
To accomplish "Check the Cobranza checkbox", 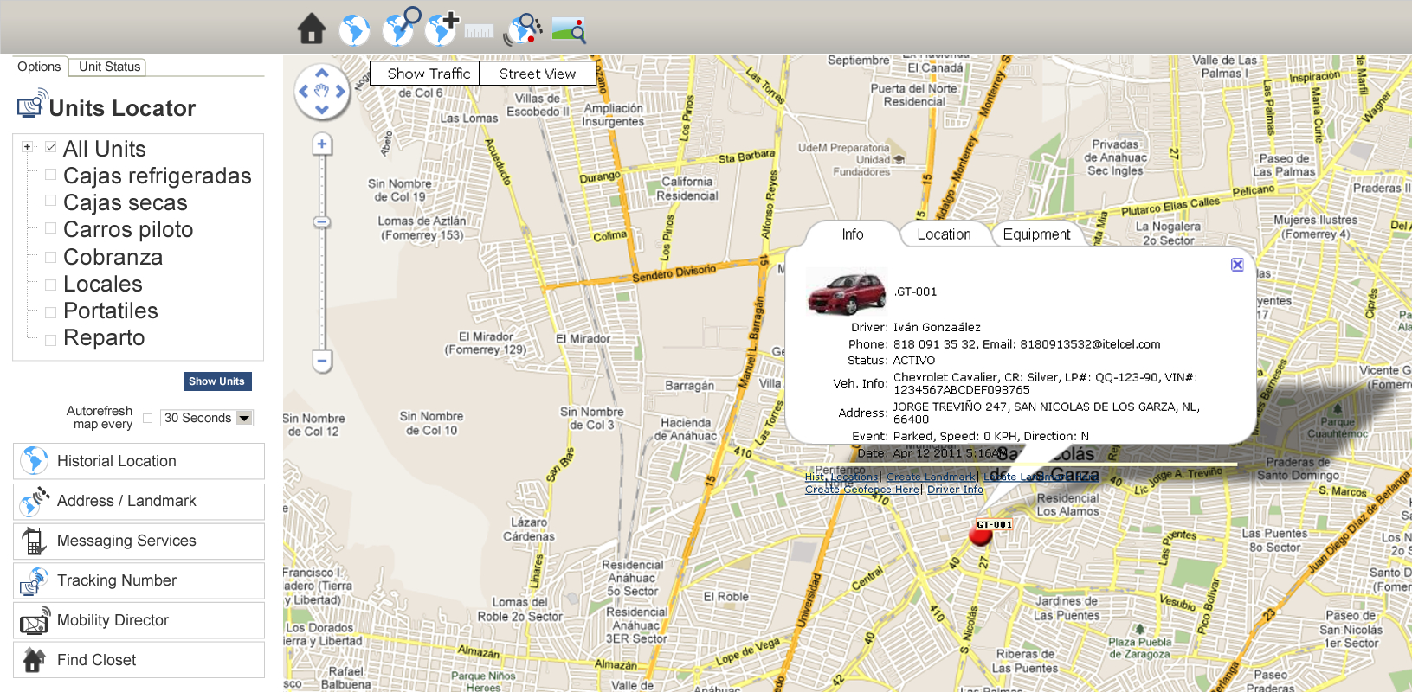I will pos(51,257).
